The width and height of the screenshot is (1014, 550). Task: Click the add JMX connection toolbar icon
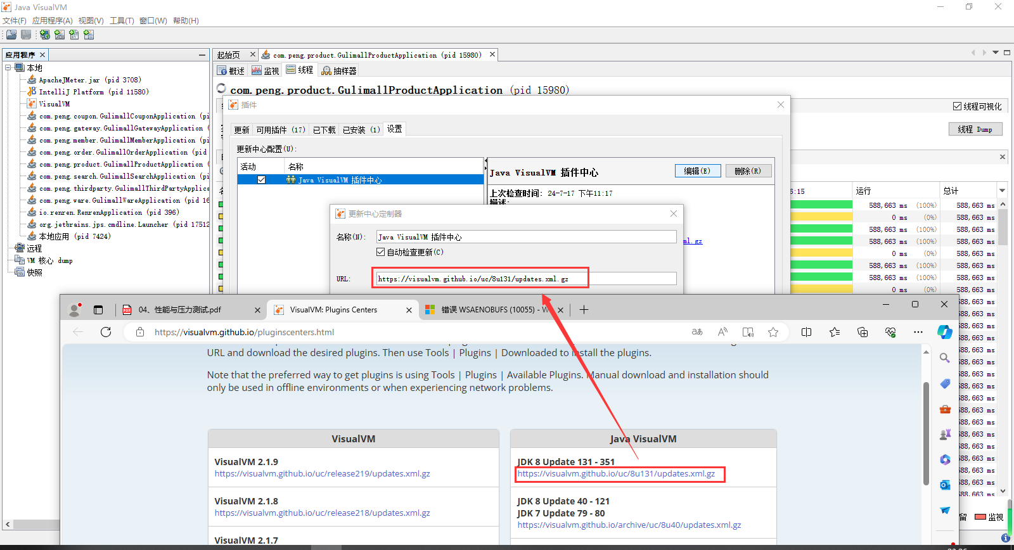pos(60,35)
